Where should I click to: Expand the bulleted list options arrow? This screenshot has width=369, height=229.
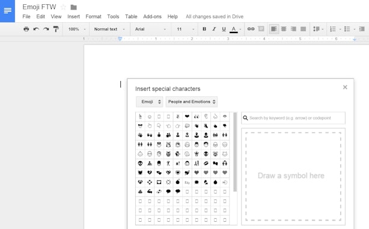(355, 29)
